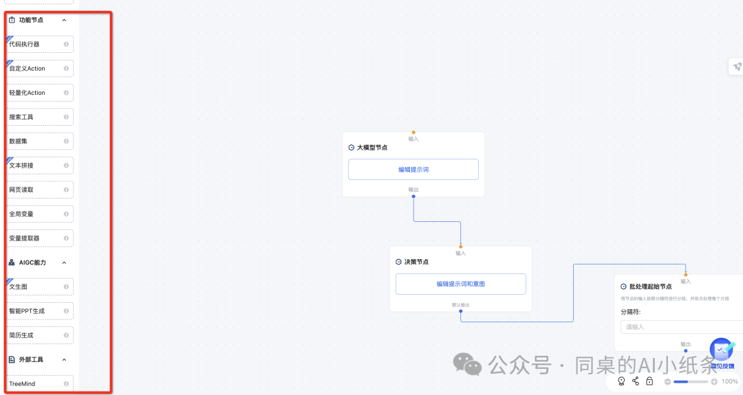Click the AIGC能力 section icon
Screen dimensions: 743x395
[x=12, y=262]
